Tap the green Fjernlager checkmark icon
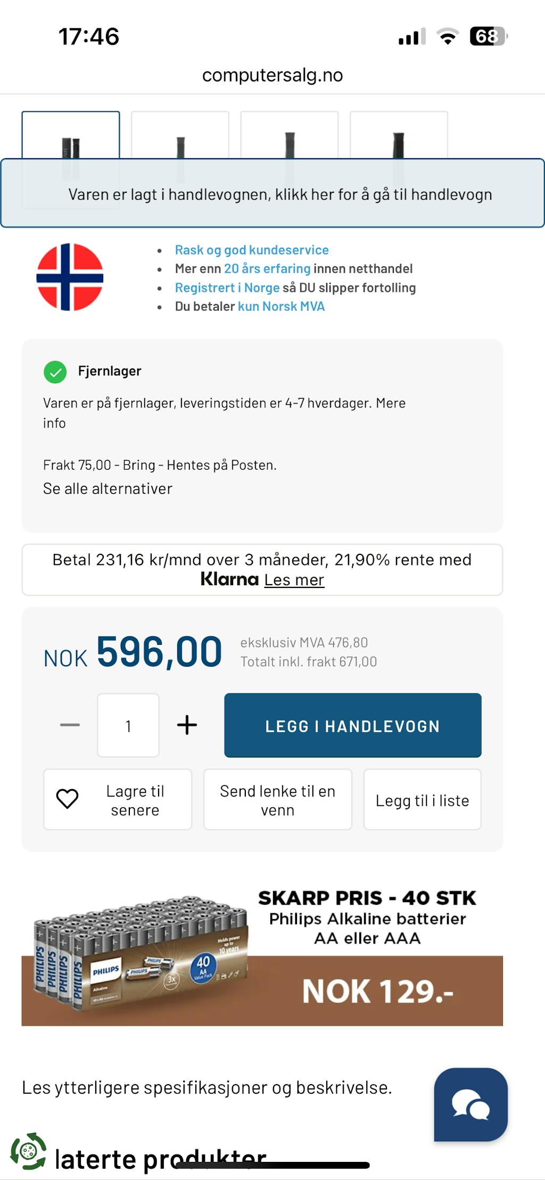 coord(55,372)
